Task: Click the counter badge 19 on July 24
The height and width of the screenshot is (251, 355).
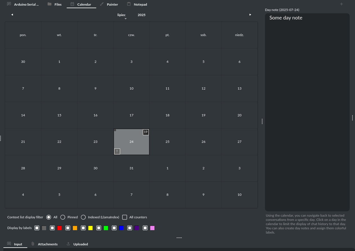Action: [146, 132]
